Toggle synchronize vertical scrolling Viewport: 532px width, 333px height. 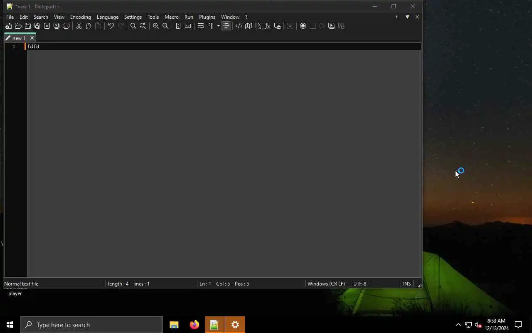pos(178,26)
